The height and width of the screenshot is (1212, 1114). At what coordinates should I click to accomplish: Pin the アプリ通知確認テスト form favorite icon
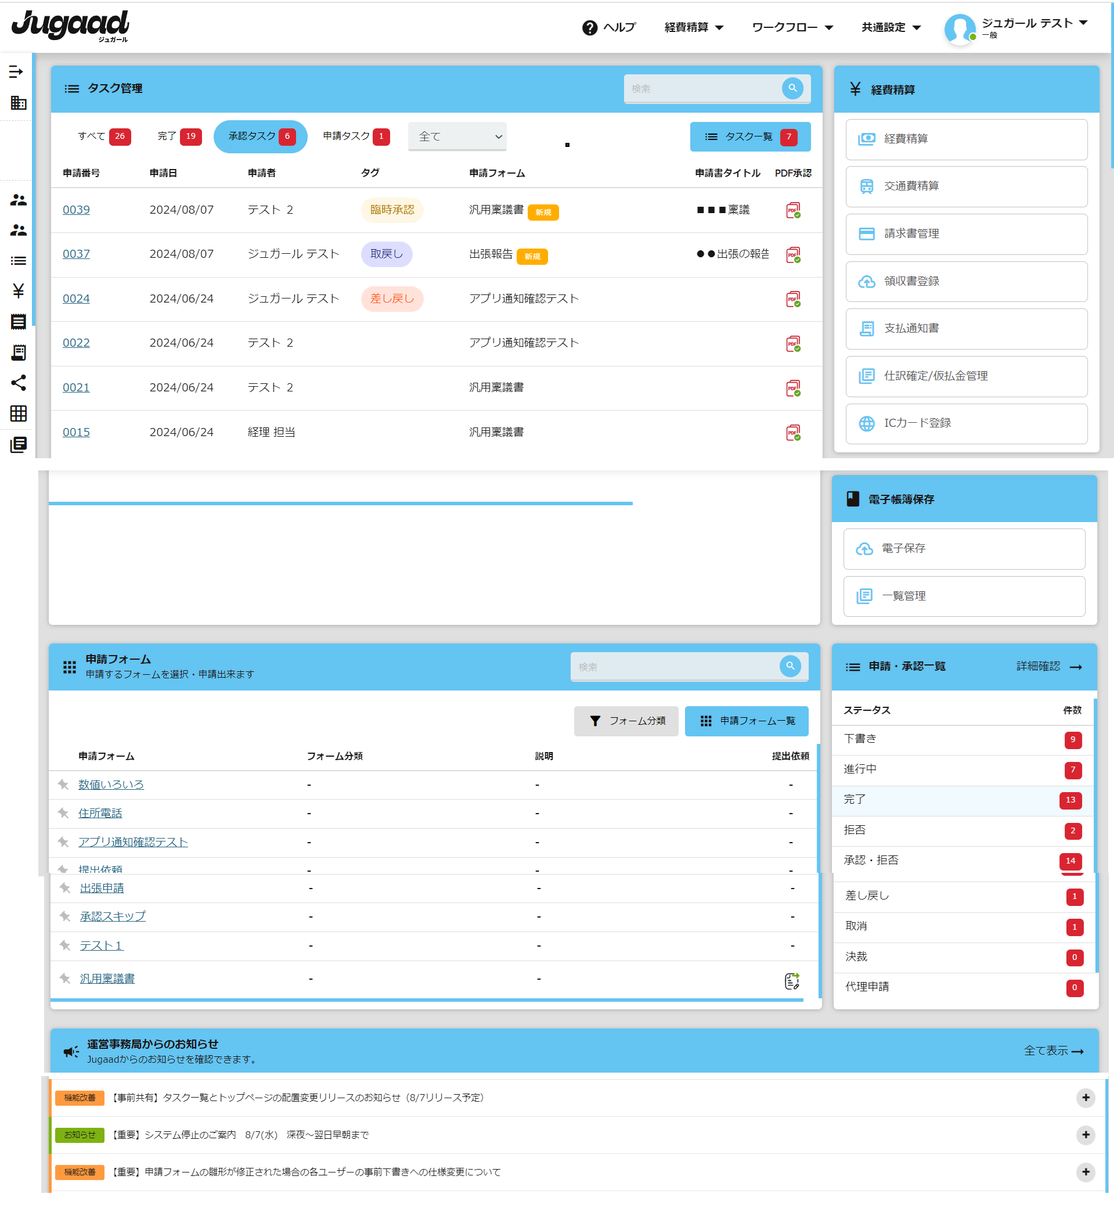[x=63, y=843]
